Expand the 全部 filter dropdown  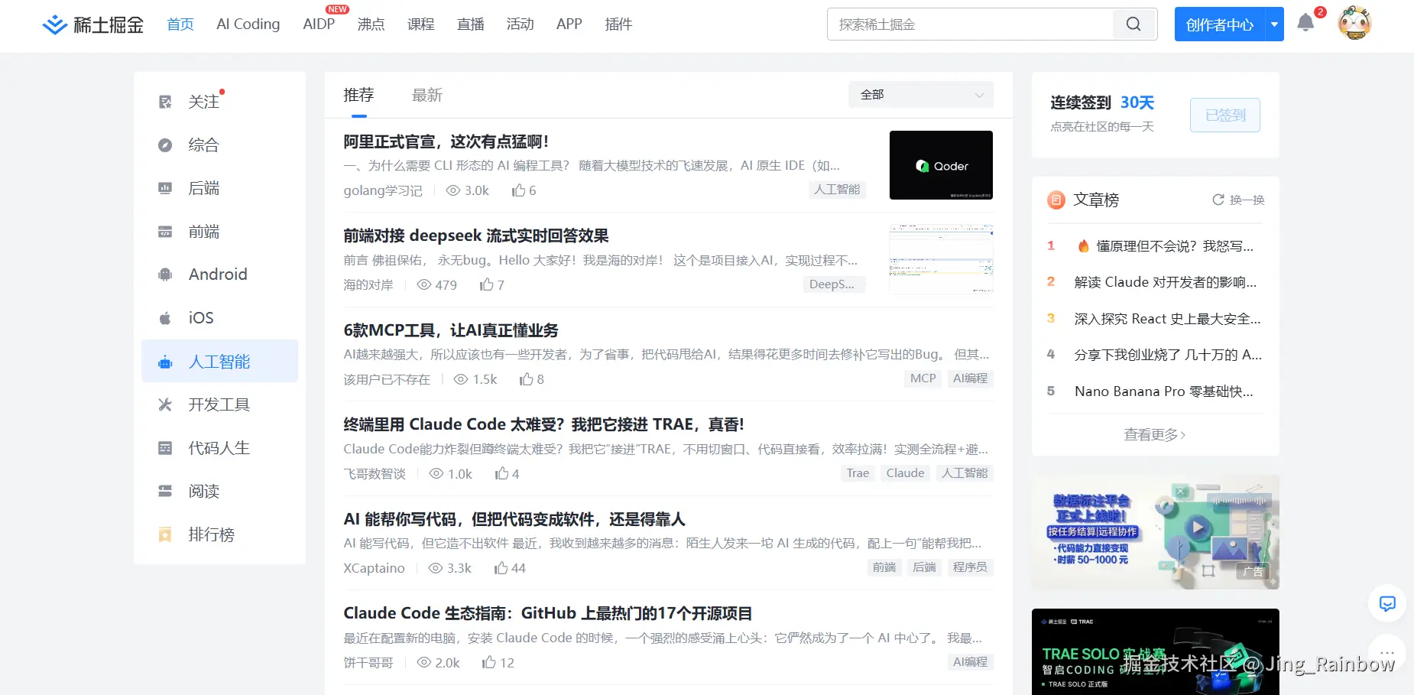pyautogui.click(x=920, y=95)
